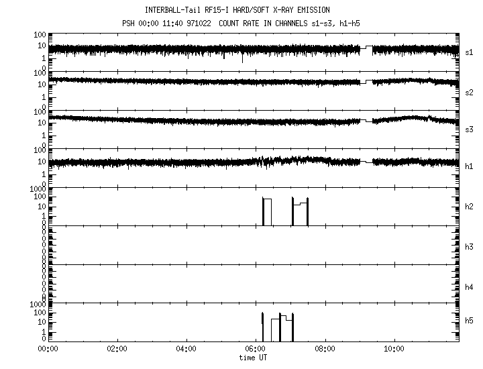The image size is (483, 369).
Task: Click the "time UT" axis title
Action: [254, 357]
